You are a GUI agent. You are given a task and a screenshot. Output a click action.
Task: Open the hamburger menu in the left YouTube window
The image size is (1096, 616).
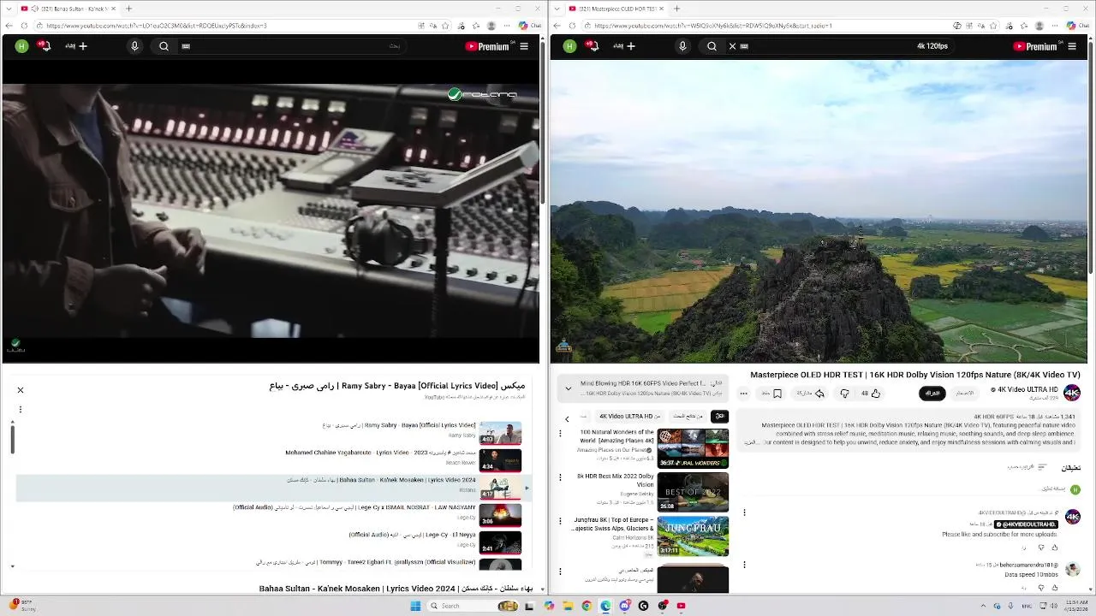[524, 46]
